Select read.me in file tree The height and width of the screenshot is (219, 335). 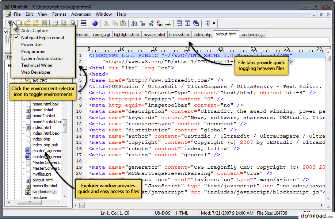coord(40,197)
